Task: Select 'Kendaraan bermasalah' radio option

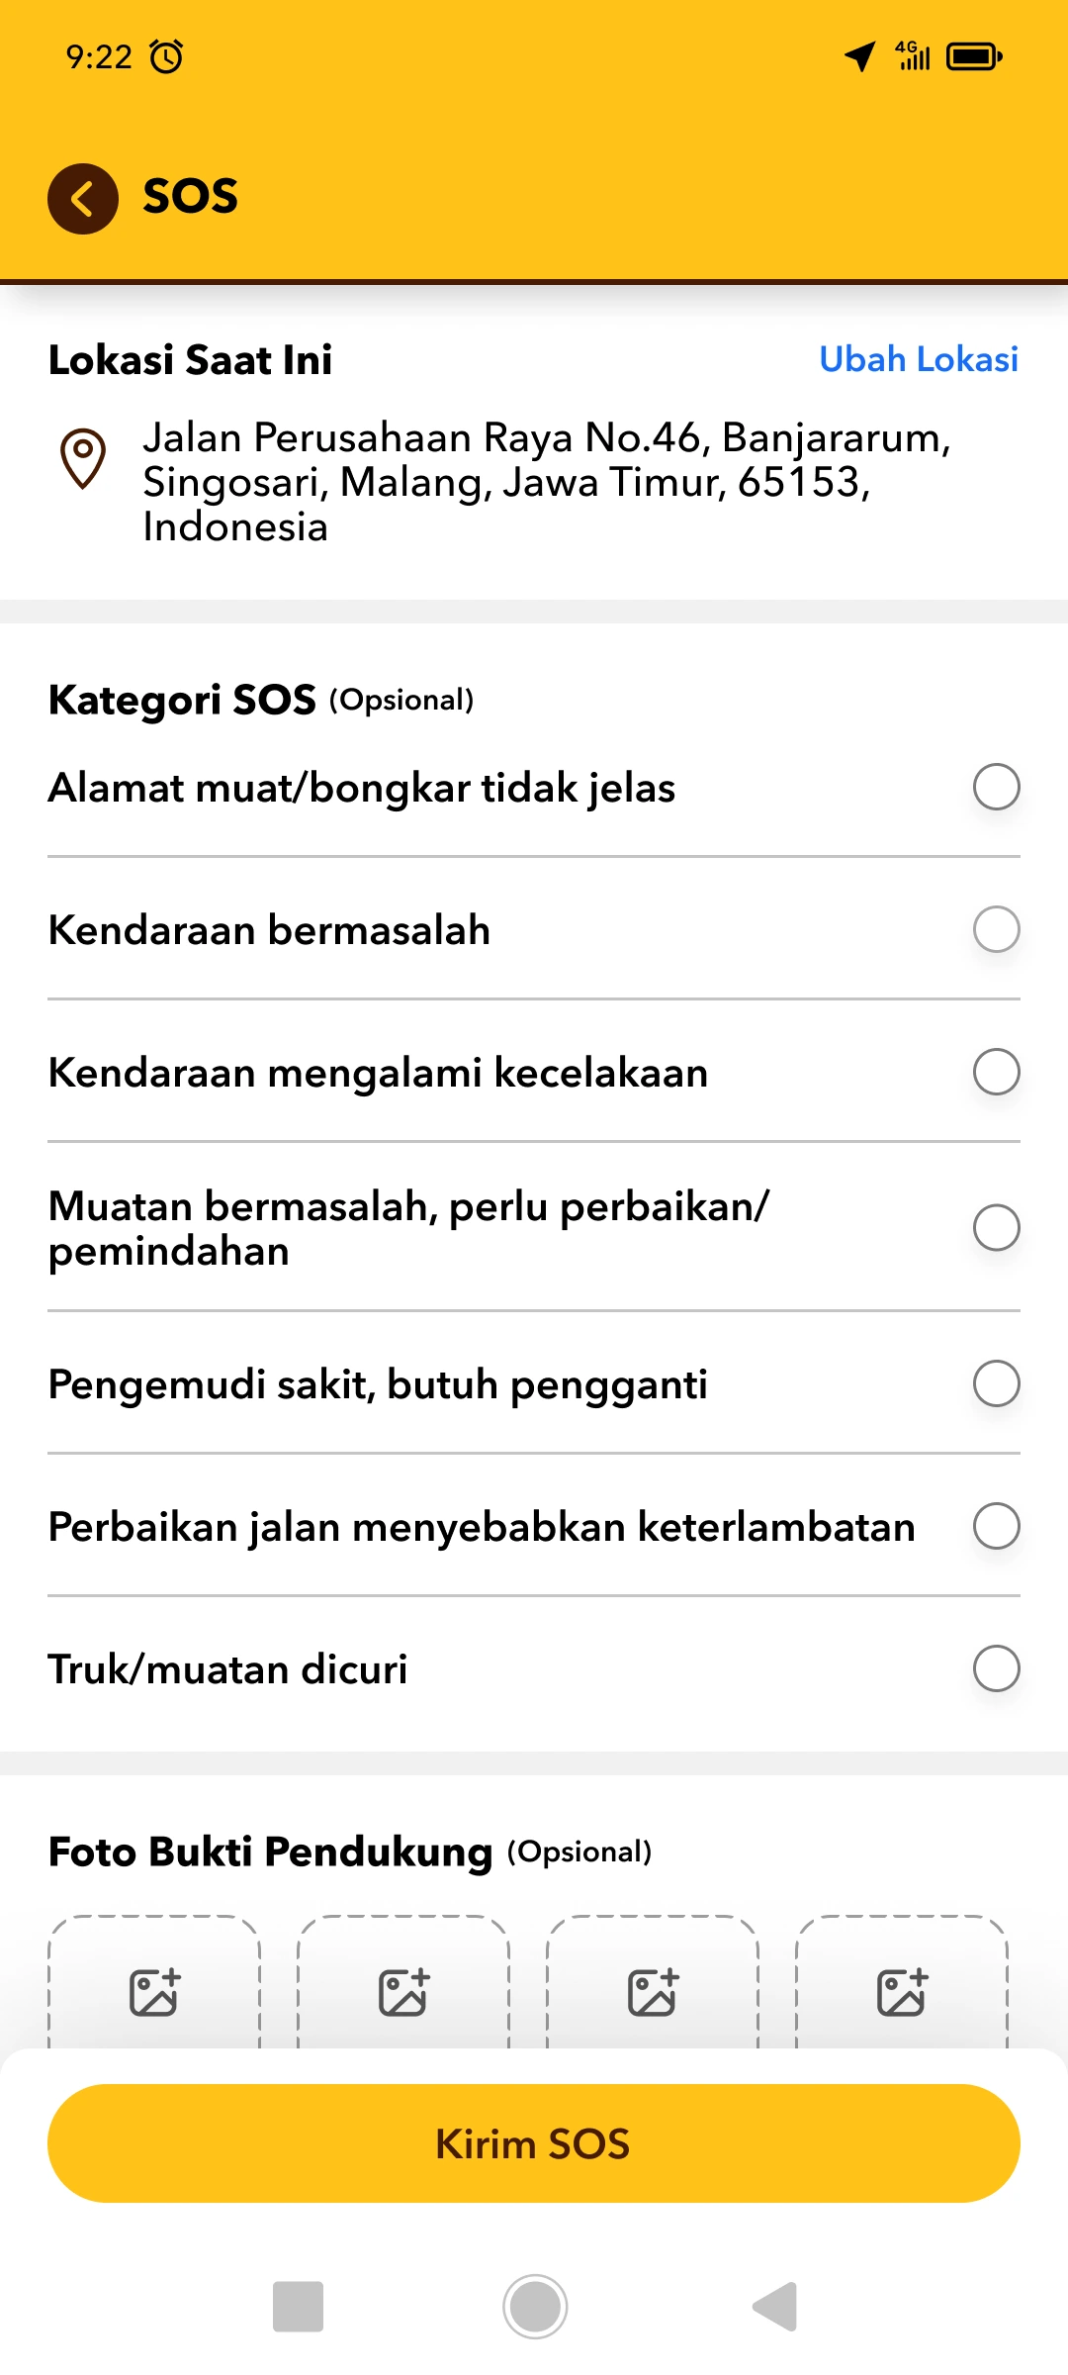Action: coord(996,930)
